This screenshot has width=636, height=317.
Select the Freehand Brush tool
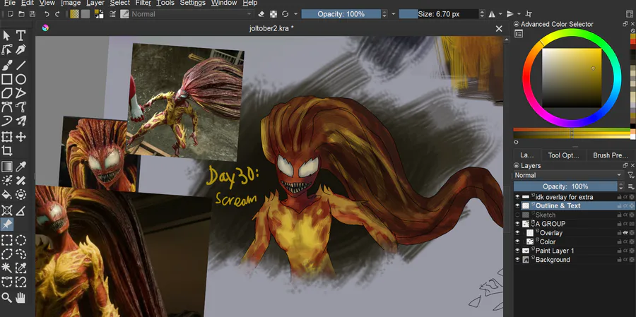[7, 65]
